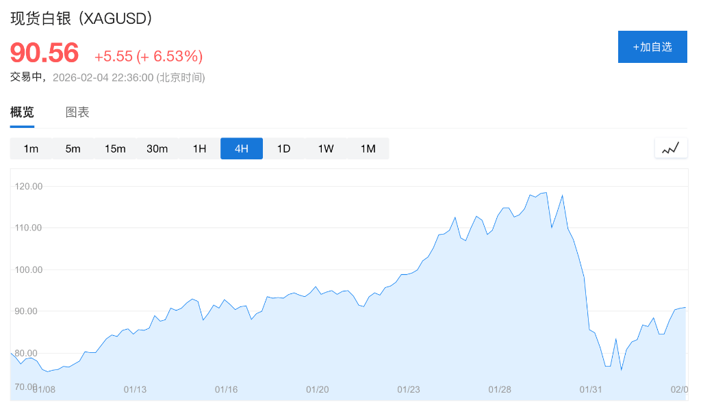Select the 5m timeframe
701x409 pixels.
(x=73, y=148)
